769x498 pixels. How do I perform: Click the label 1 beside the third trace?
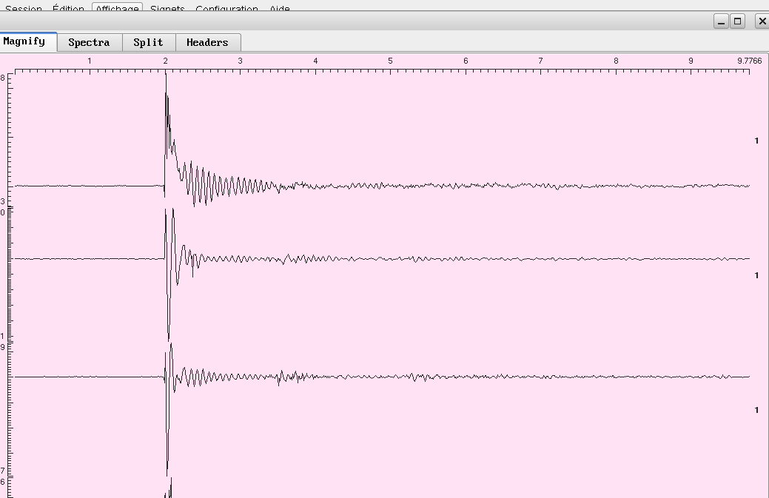click(x=756, y=410)
